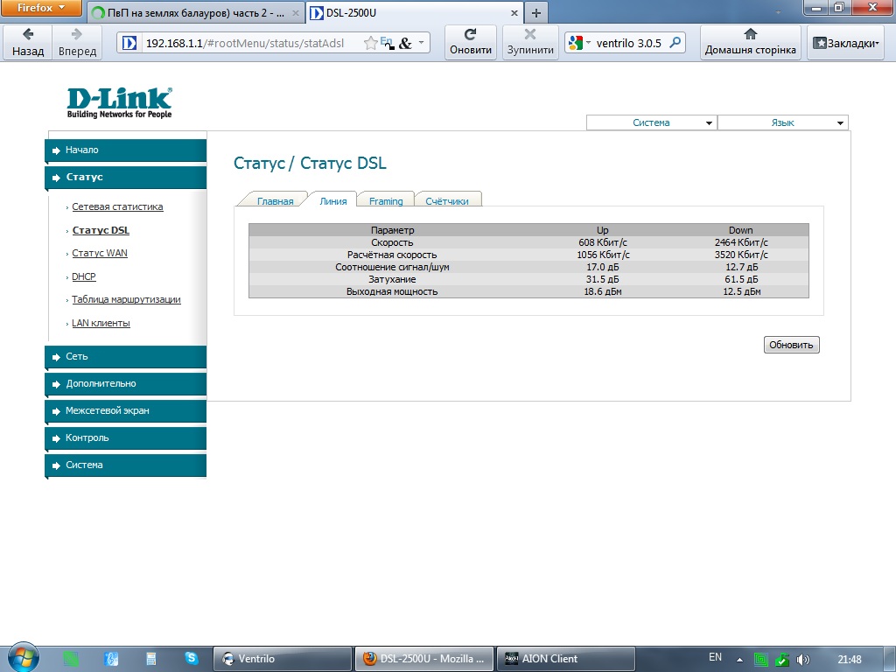This screenshot has width=896, height=672.
Task: Open the Firefox menu button
Action: click(x=41, y=8)
